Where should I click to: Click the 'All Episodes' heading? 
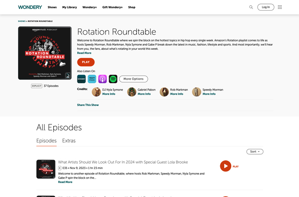[x=59, y=127]
